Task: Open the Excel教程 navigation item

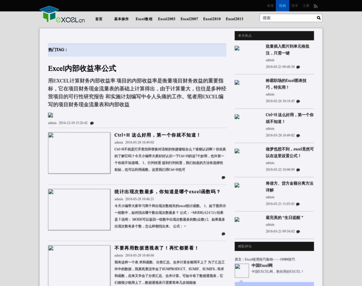Action: click(x=144, y=19)
